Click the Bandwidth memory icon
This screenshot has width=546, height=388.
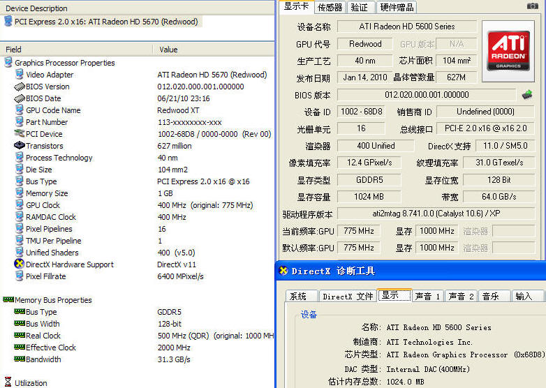(x=20, y=359)
